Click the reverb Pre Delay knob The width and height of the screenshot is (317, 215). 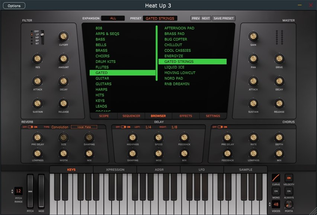pos(37,137)
